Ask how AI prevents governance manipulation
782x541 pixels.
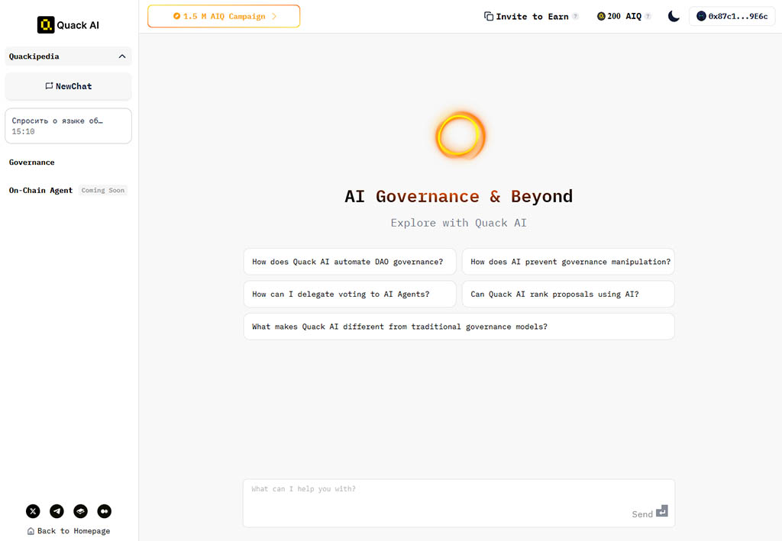568,262
